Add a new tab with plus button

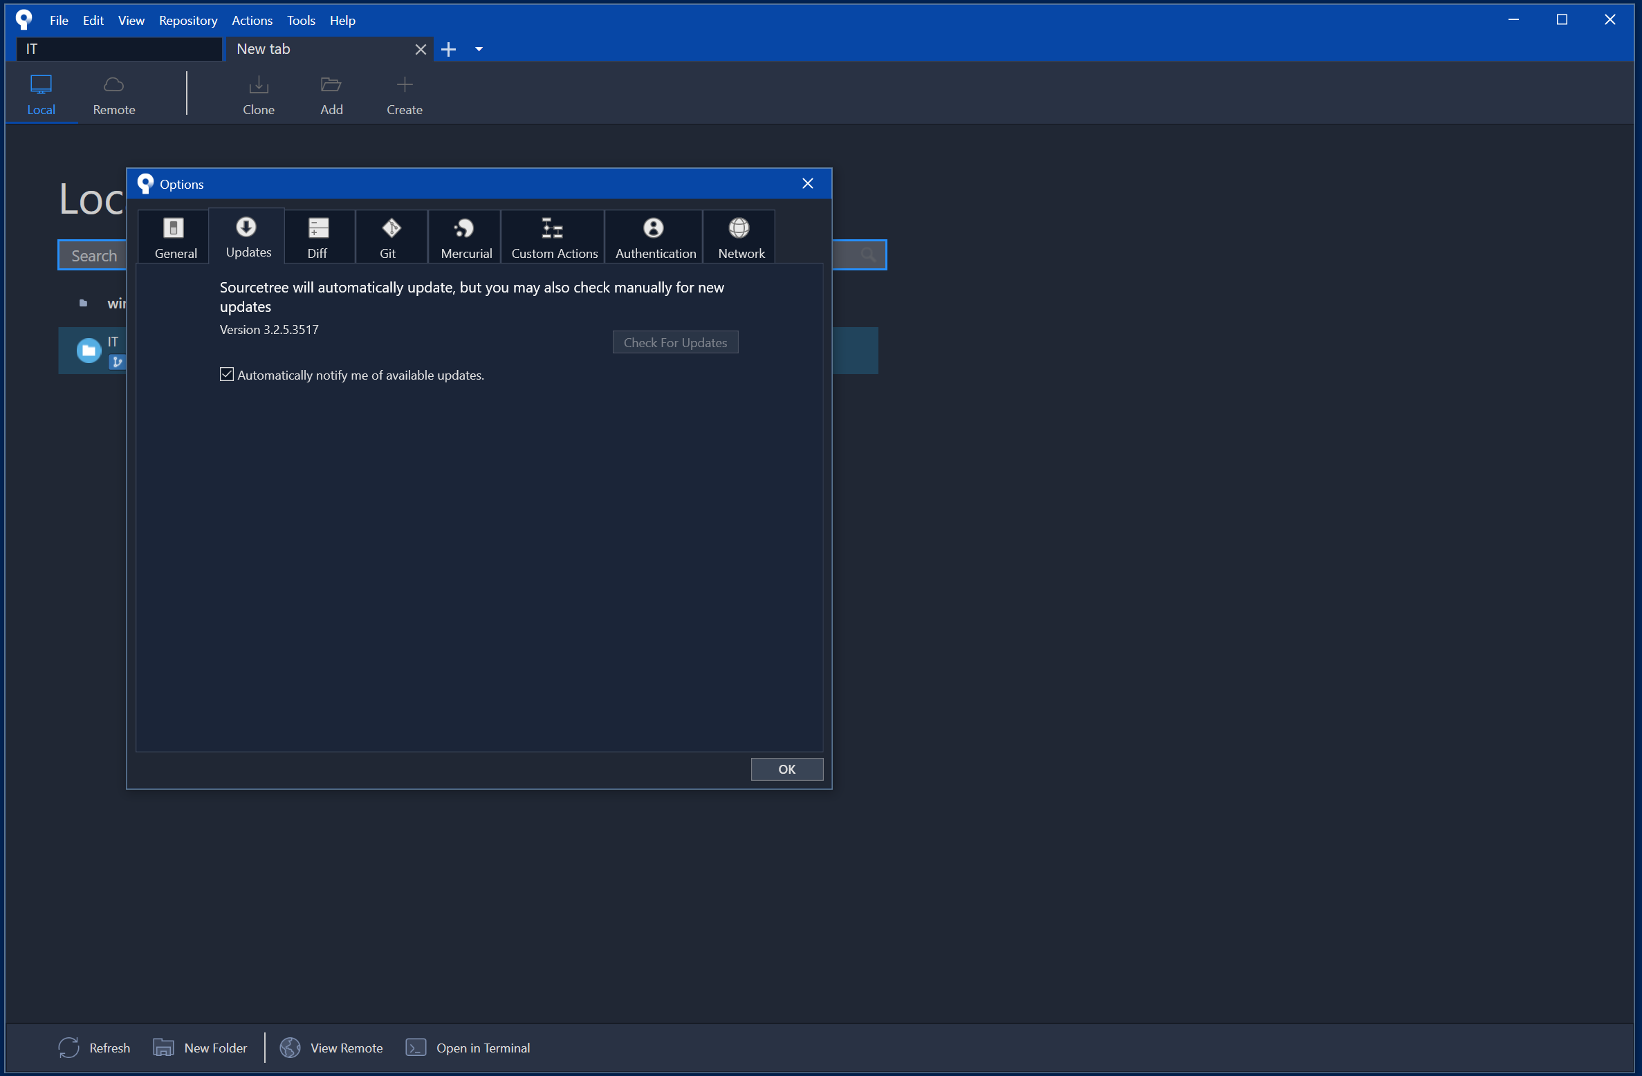(449, 49)
